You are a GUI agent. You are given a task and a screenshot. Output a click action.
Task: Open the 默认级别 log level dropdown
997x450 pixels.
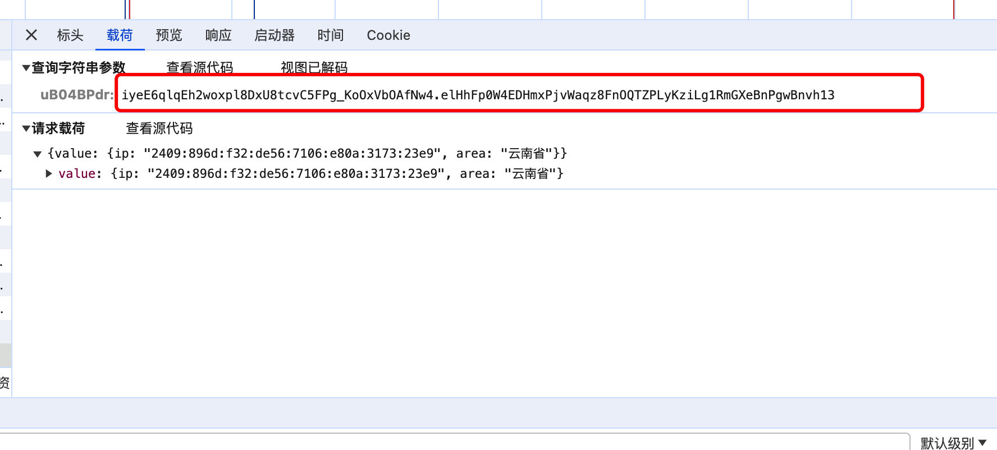(953, 443)
